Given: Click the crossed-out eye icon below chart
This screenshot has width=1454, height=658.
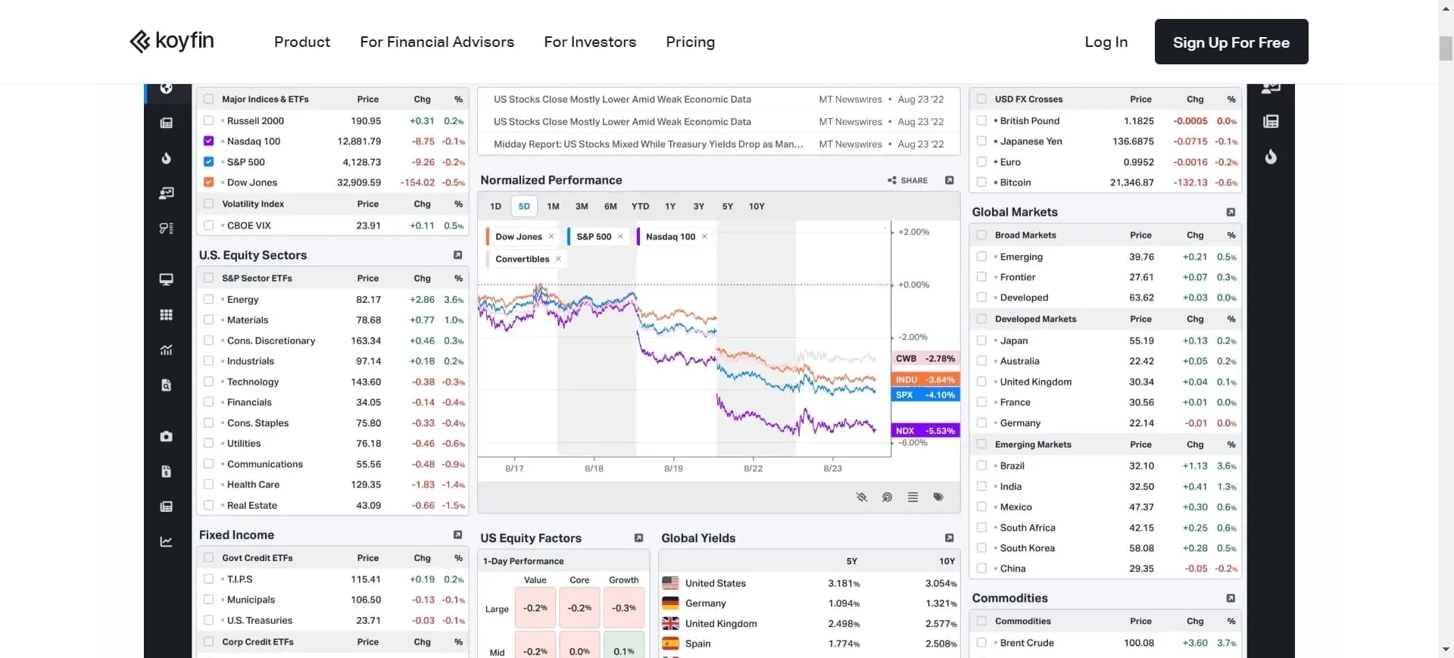Looking at the screenshot, I should (861, 497).
